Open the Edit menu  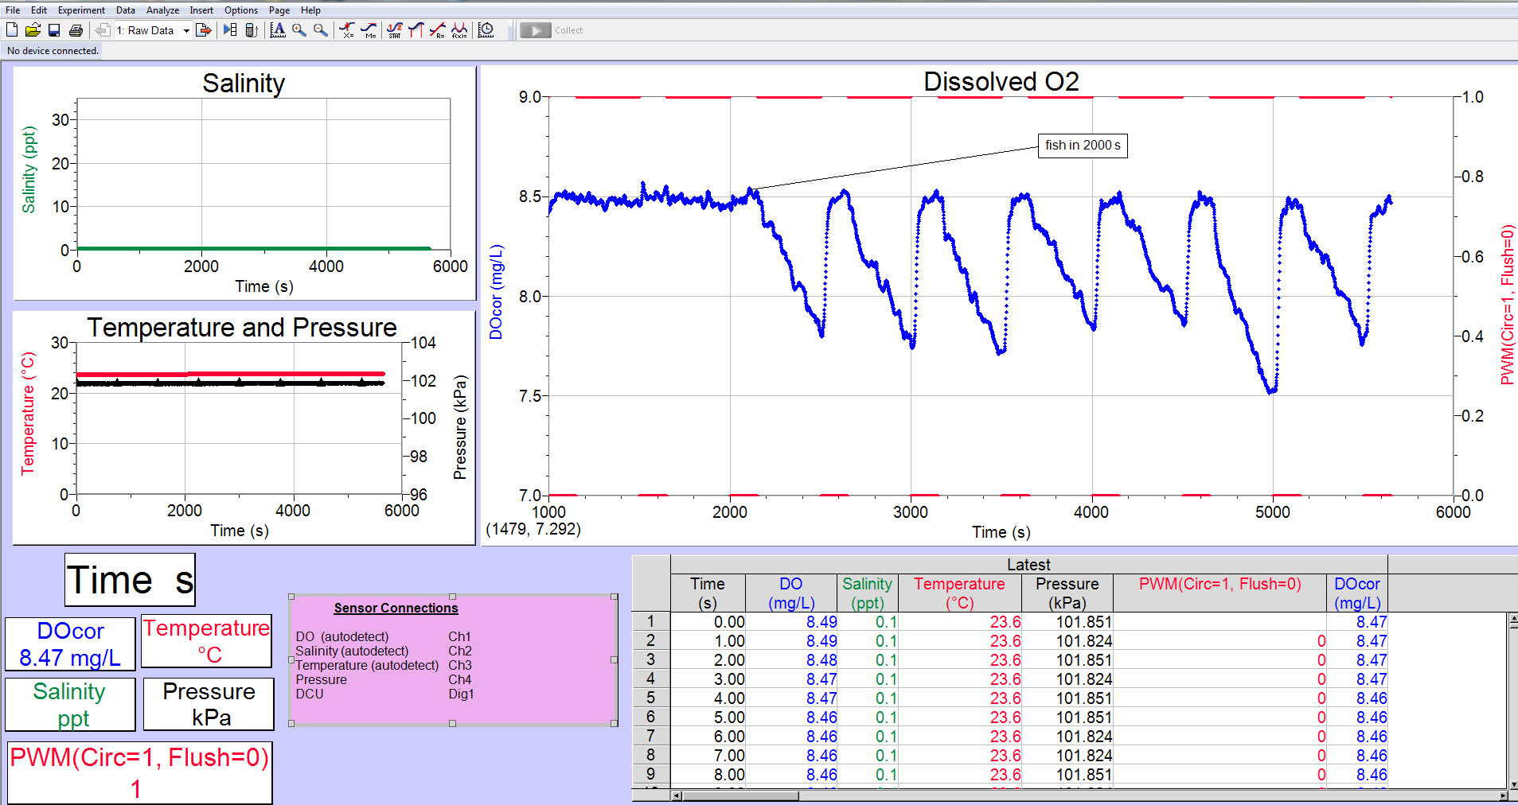[39, 10]
